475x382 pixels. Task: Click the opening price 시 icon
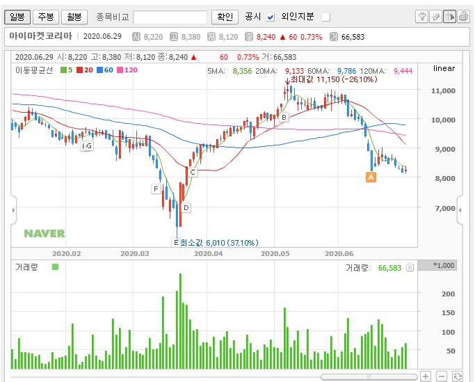[x=136, y=37]
